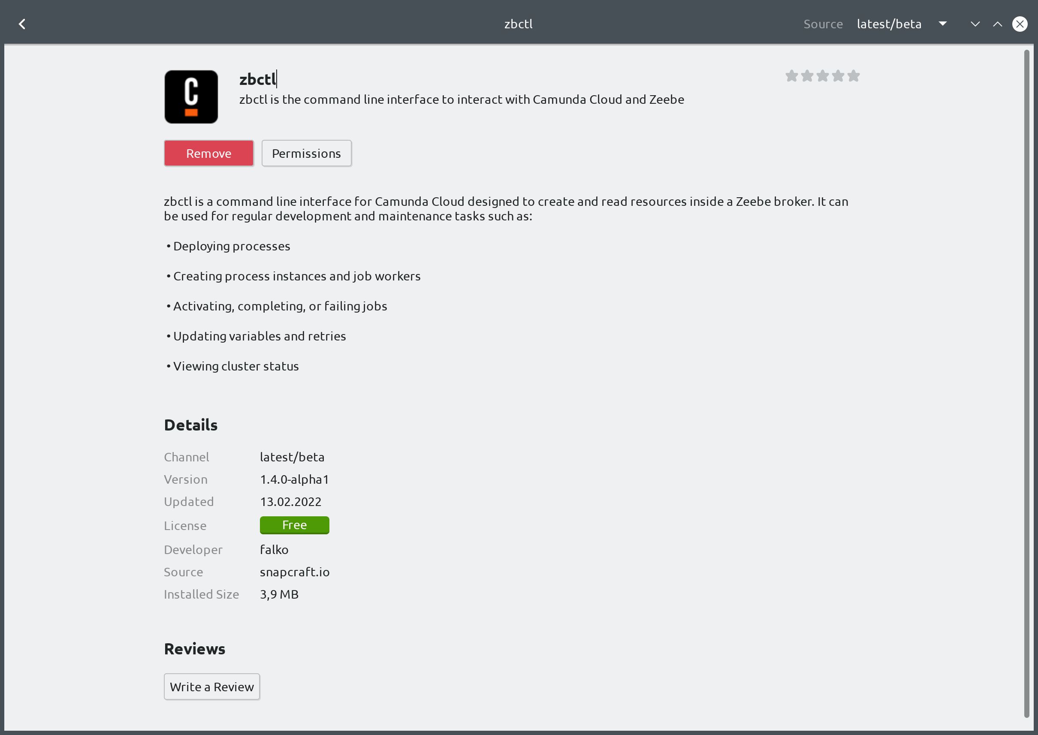Click the snapcraft.io source link
Image resolution: width=1038 pixels, height=735 pixels.
point(294,571)
